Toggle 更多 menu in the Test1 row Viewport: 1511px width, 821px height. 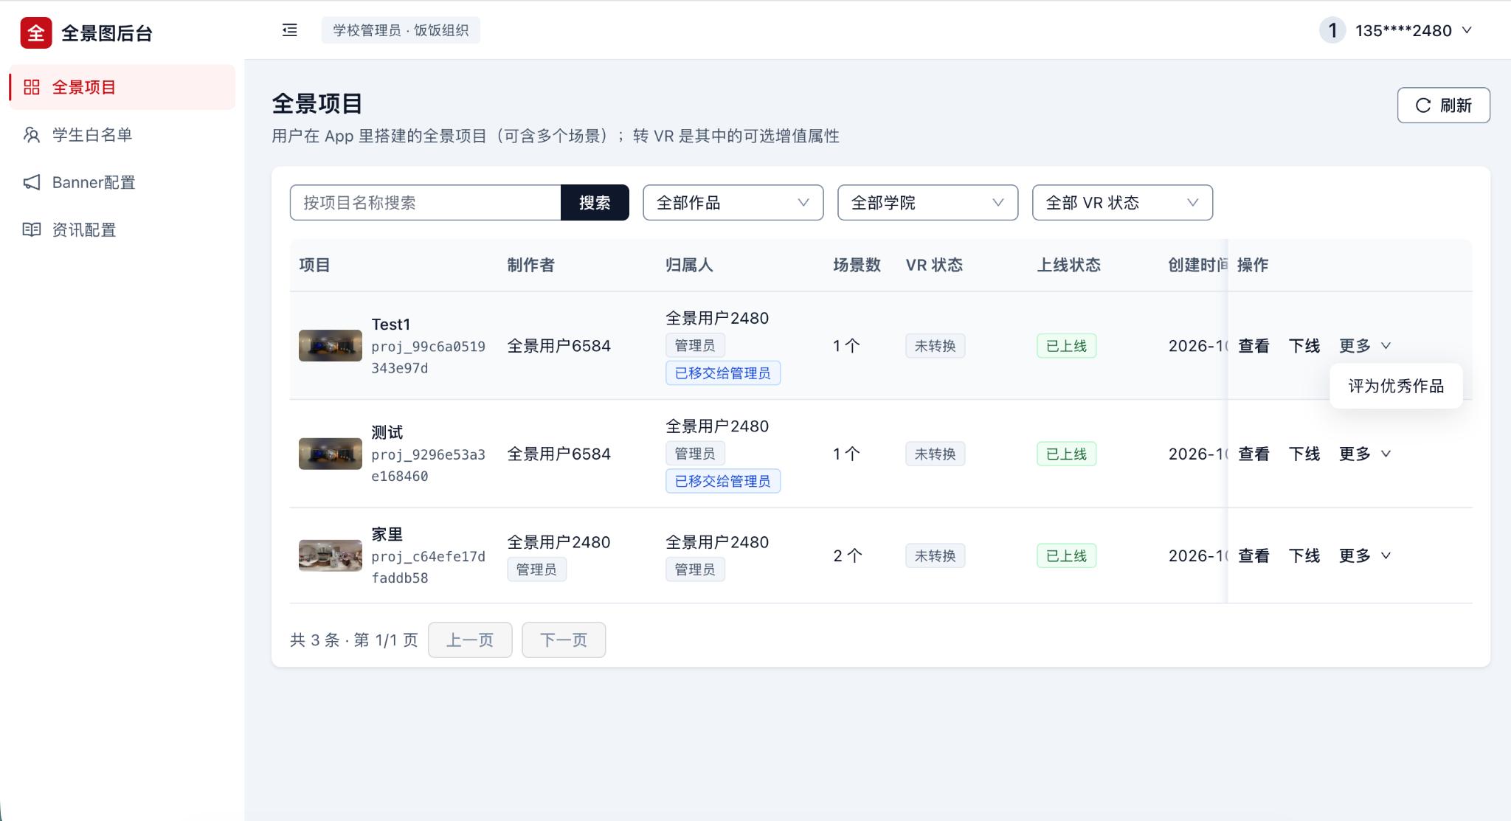1364,346
